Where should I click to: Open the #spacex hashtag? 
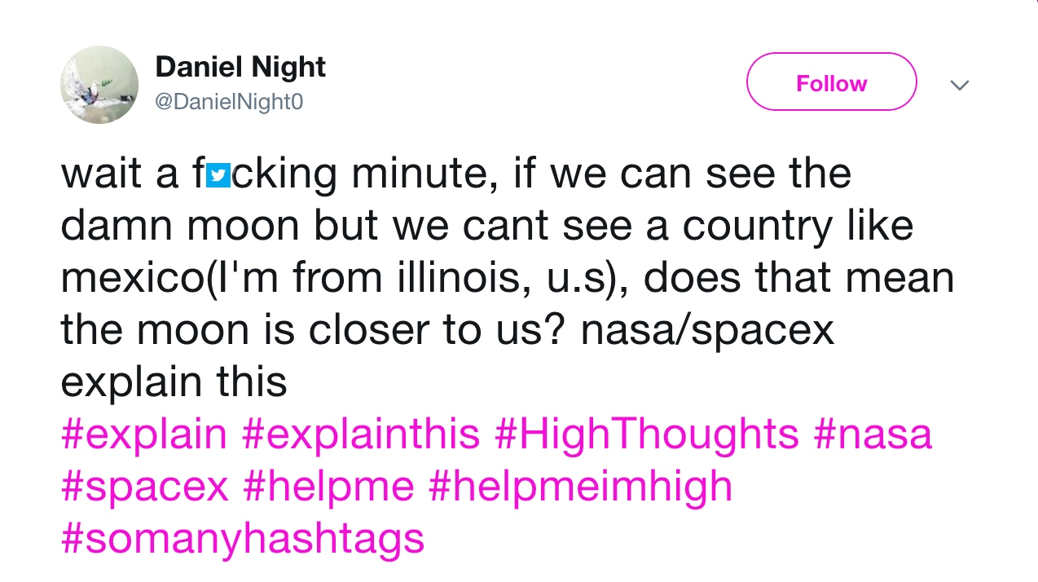click(x=145, y=485)
